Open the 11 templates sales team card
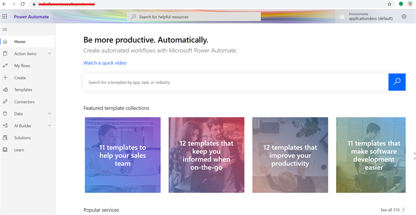Image resolution: width=416 pixels, height=215 pixels. coord(123,155)
